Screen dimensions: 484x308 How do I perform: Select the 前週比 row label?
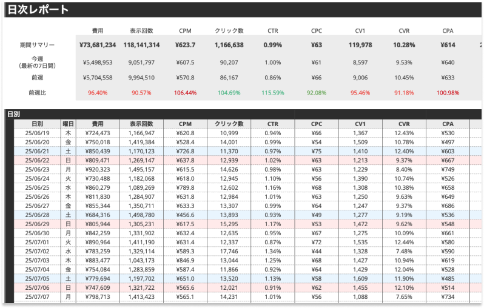(38, 93)
